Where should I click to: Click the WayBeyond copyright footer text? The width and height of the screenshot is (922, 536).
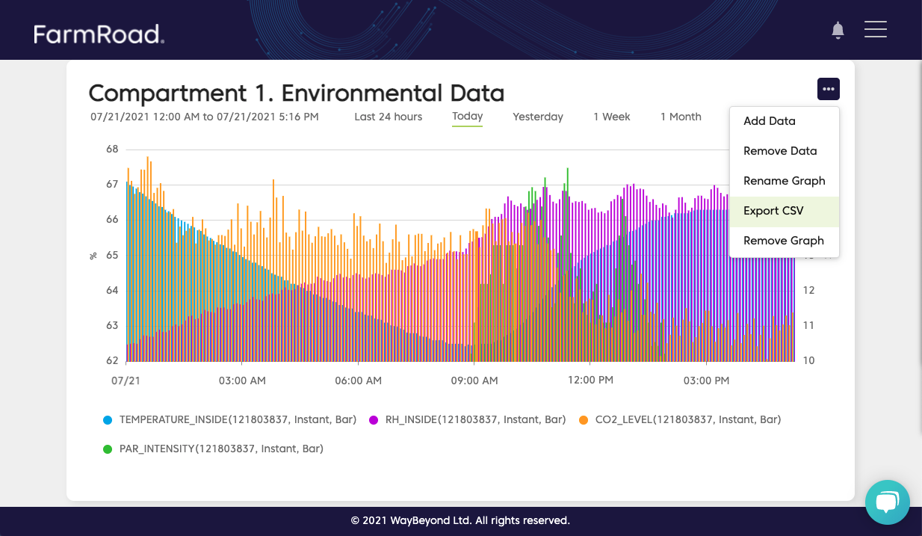click(x=460, y=520)
